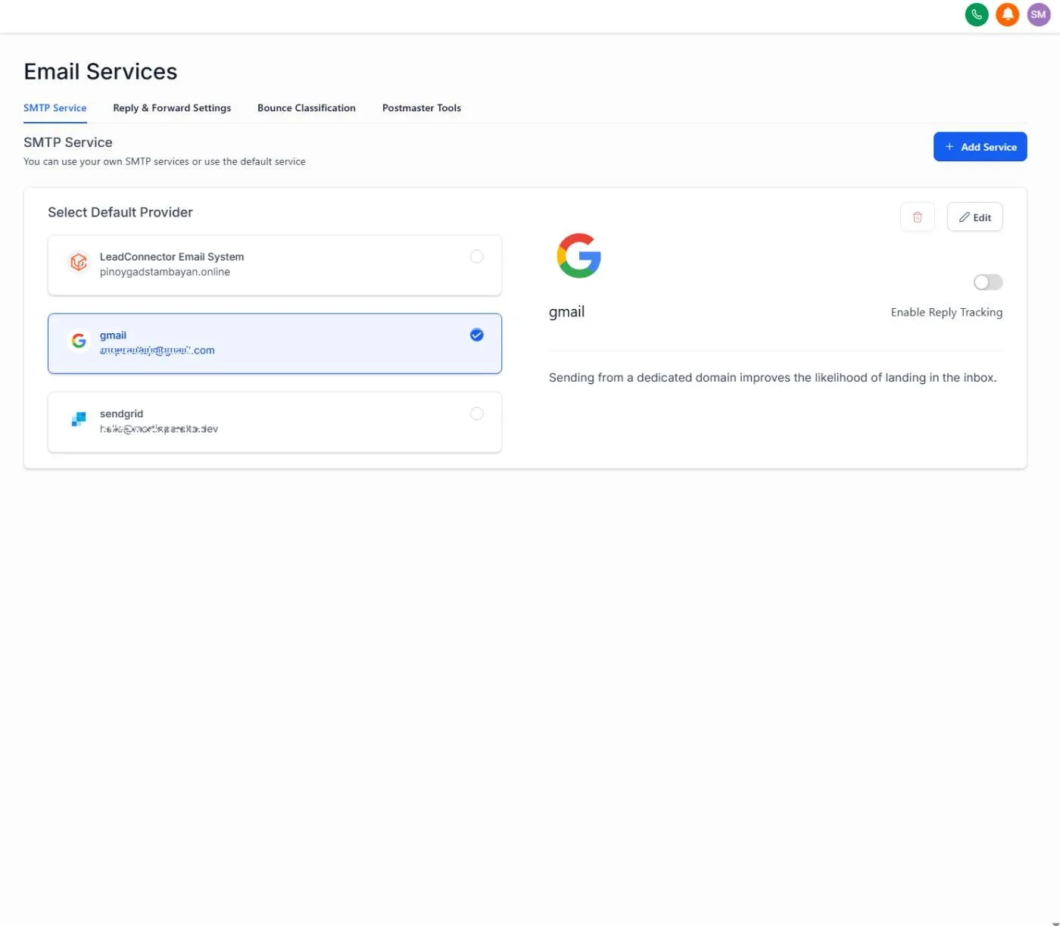Select the gmail provider radio button

pos(477,335)
